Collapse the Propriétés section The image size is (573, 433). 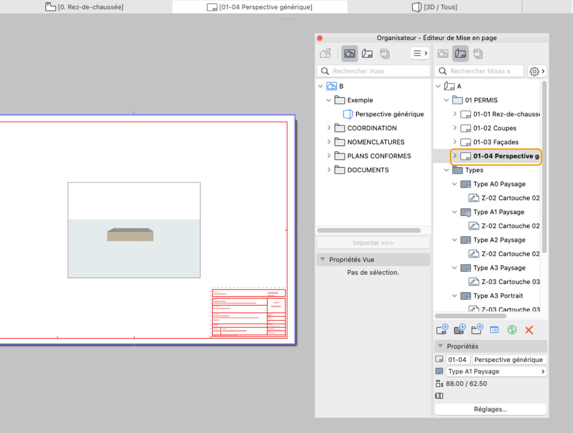click(x=440, y=346)
